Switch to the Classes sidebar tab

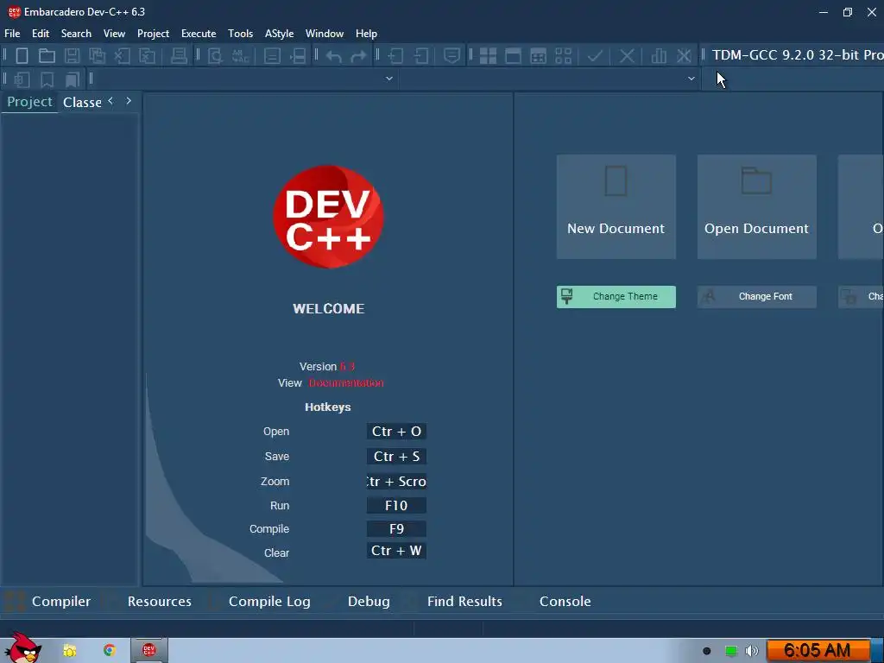click(x=82, y=102)
